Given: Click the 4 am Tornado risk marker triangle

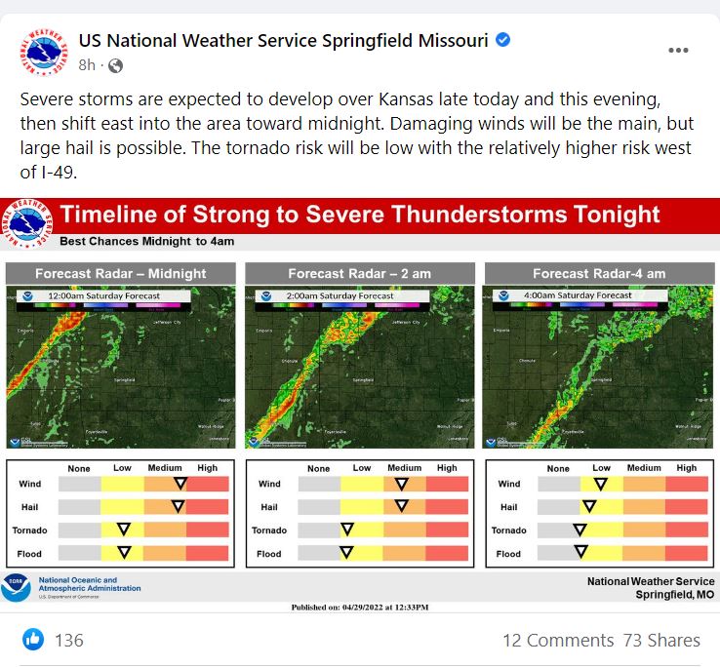Looking at the screenshot, I should (x=580, y=530).
